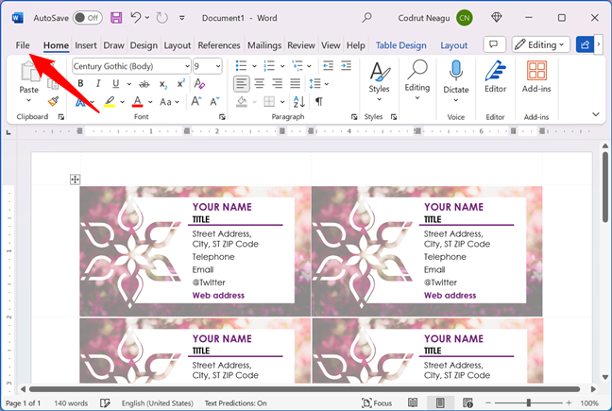
Task: Open the Comments button
Action: (x=494, y=44)
